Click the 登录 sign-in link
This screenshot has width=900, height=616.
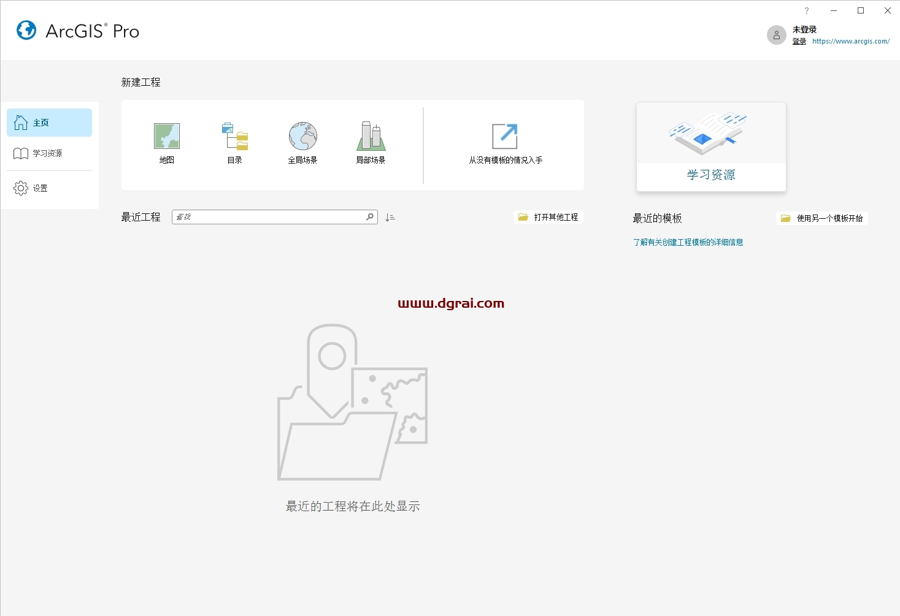coord(799,41)
